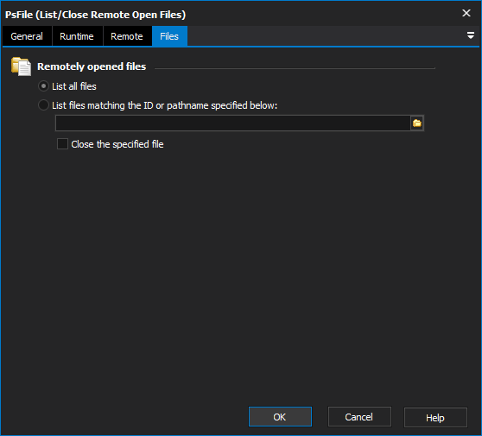Open the folder browse icon beside pathname field
Image resolution: width=482 pixels, height=436 pixels.
[417, 123]
